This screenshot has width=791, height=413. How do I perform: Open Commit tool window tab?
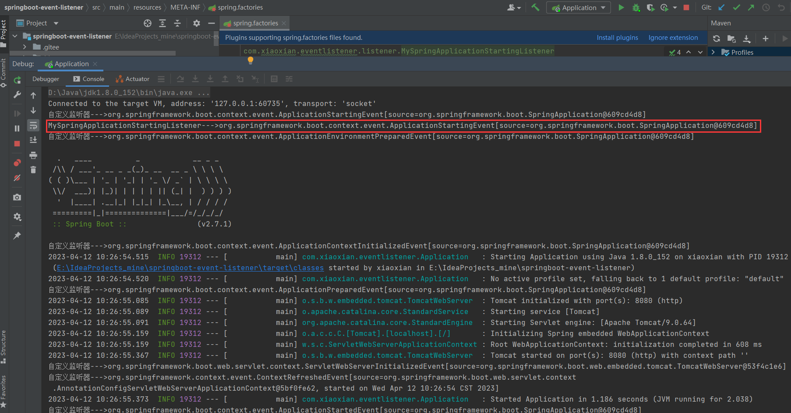4,73
